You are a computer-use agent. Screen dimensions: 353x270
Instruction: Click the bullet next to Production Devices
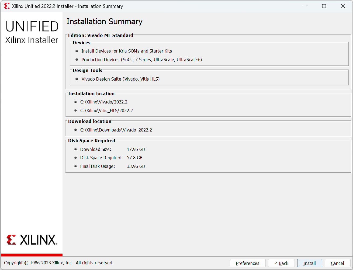click(76, 60)
